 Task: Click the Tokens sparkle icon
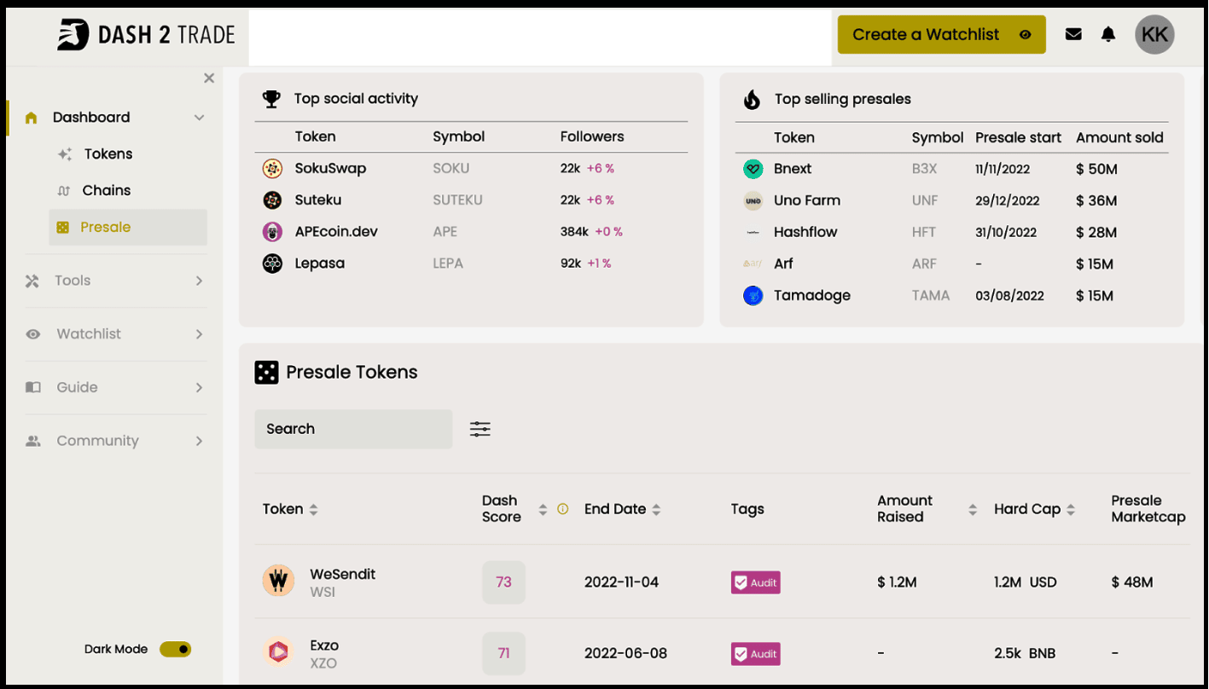tap(65, 154)
